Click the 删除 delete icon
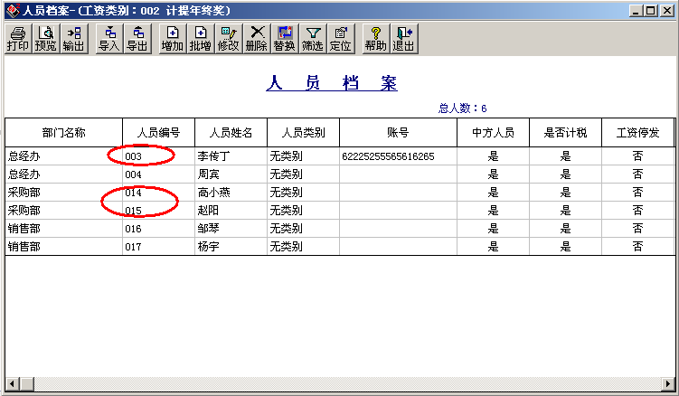 257,39
